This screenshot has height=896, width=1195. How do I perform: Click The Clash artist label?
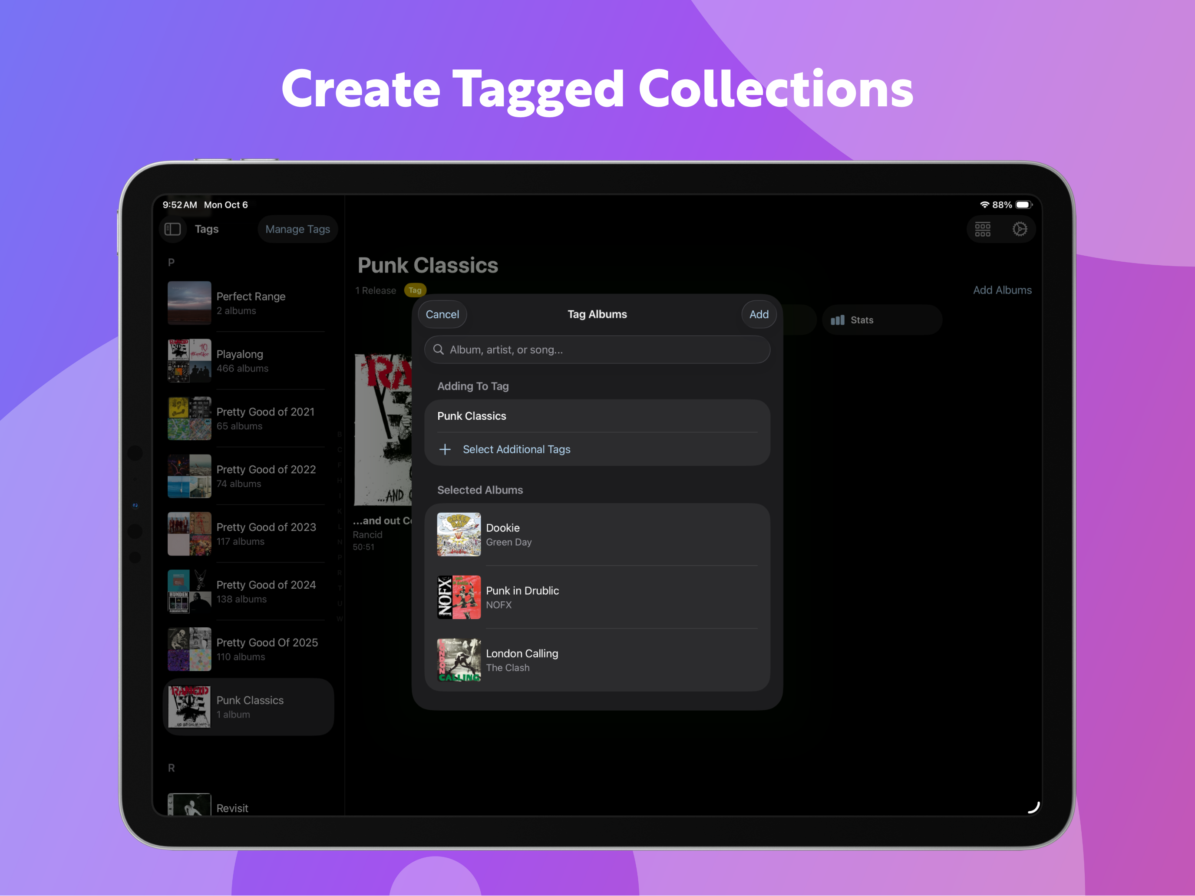point(508,668)
